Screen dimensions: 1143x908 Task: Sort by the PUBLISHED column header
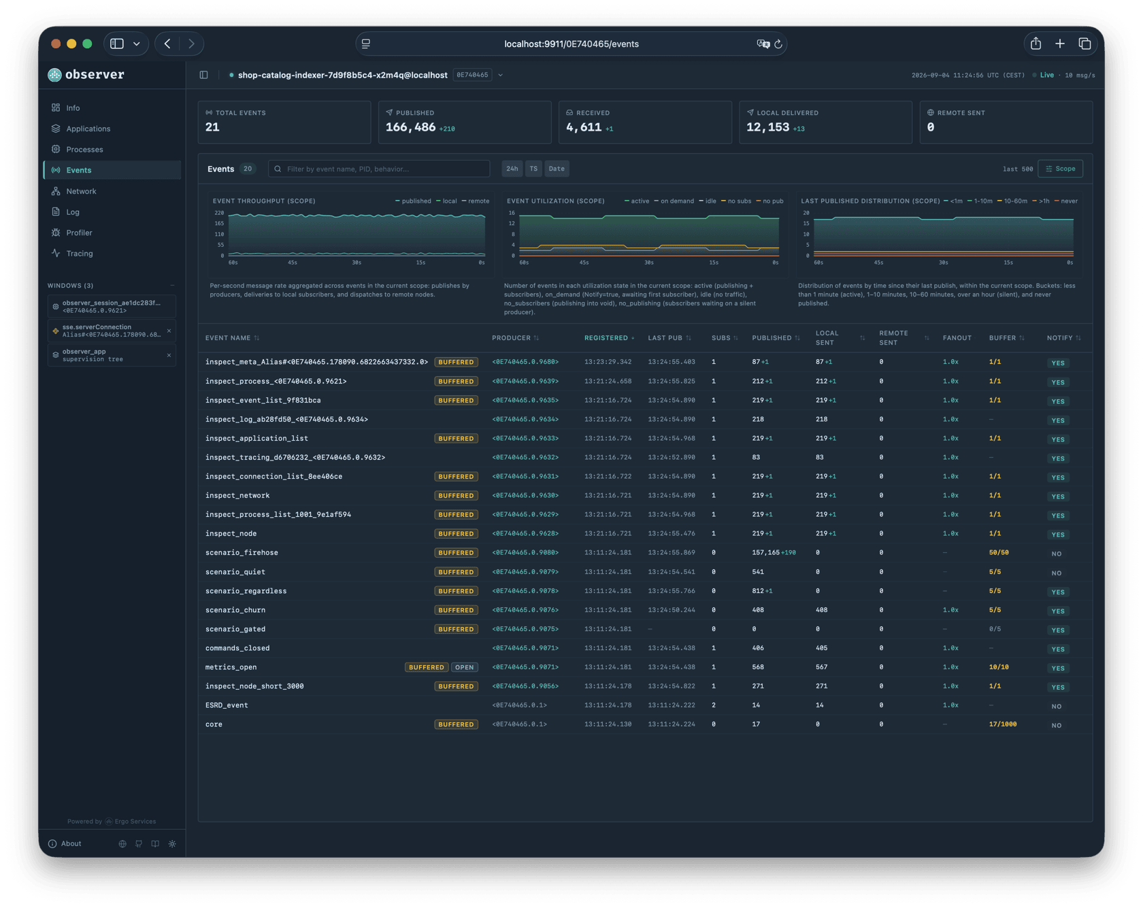click(776, 338)
